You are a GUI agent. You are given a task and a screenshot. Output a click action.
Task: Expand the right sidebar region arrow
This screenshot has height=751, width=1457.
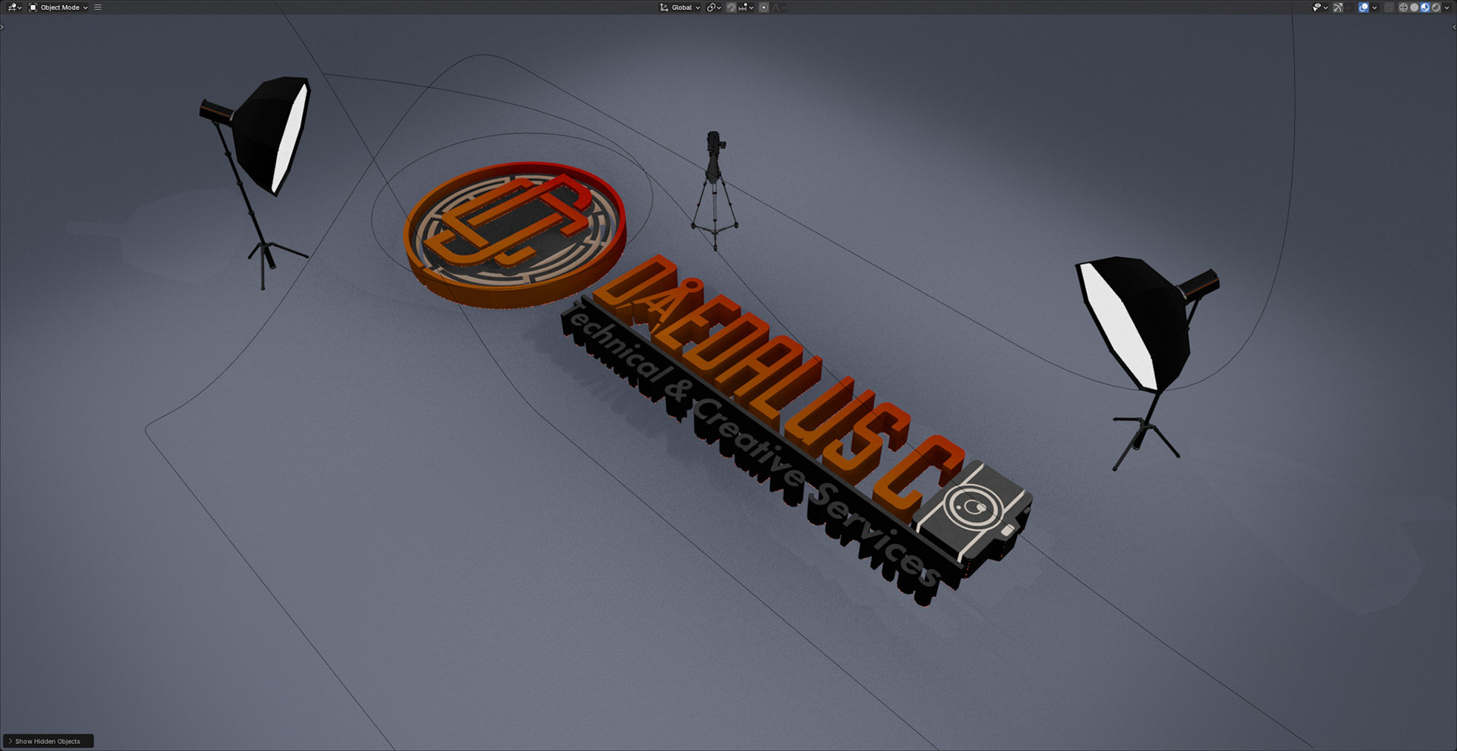click(x=1454, y=27)
